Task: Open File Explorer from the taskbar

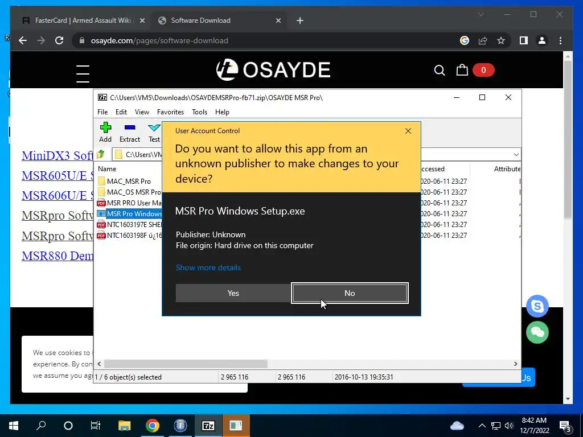Action: pyautogui.click(x=125, y=426)
